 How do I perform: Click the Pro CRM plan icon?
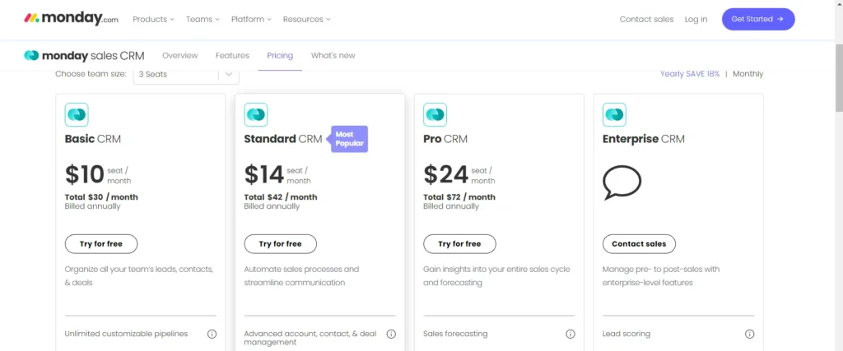[435, 114]
